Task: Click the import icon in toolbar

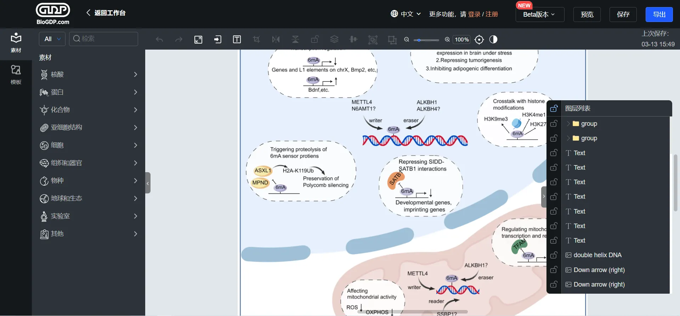Action: (217, 40)
